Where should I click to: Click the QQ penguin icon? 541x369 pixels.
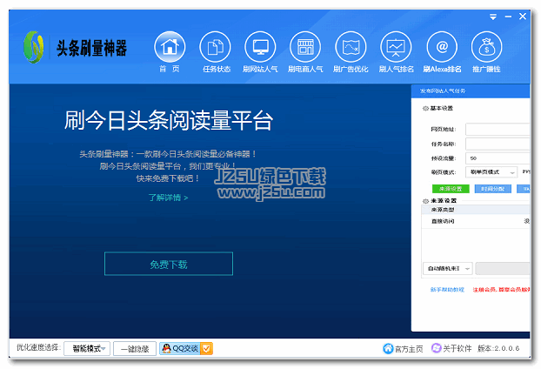coord(166,348)
